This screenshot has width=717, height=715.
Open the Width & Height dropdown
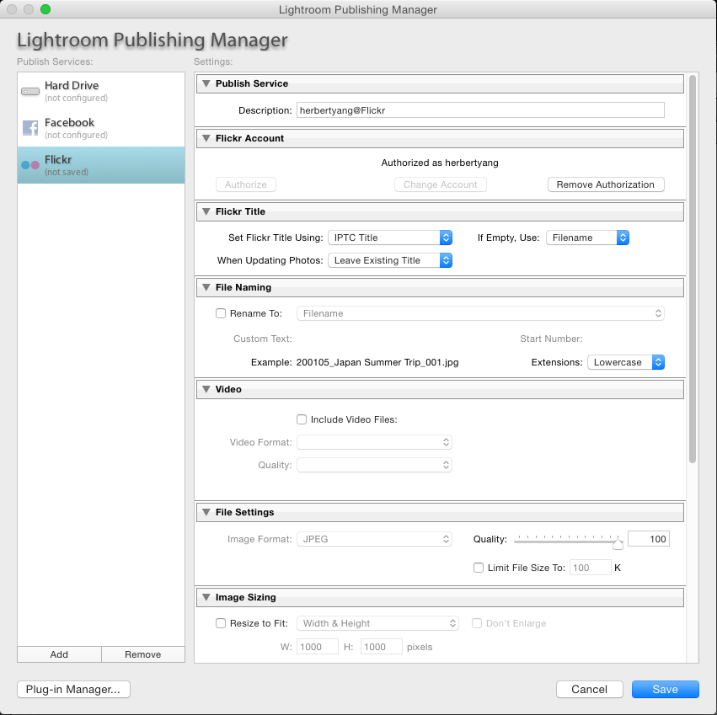pos(377,623)
